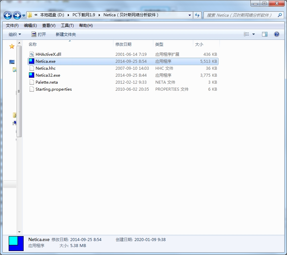This screenshot has width=287, height=255.
Task: Open the 编辑(E) menu
Action: pos(30,26)
